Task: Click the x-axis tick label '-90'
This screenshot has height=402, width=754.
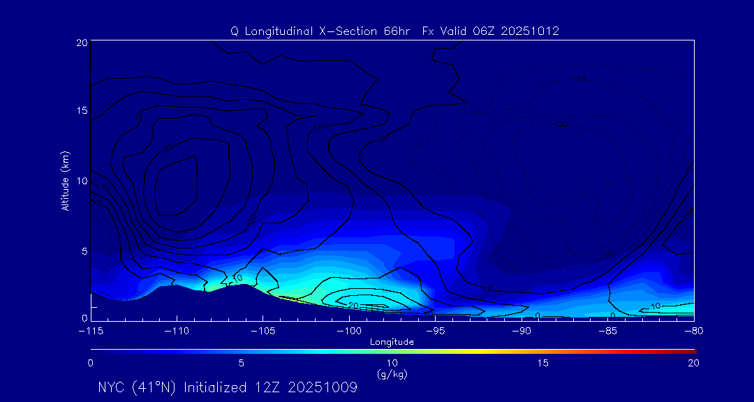Action: click(522, 331)
